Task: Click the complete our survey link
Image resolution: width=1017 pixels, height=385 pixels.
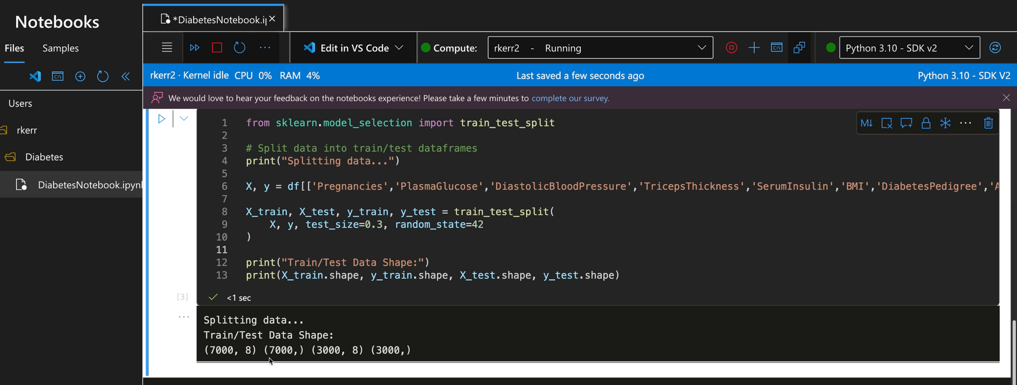Action: coord(570,98)
